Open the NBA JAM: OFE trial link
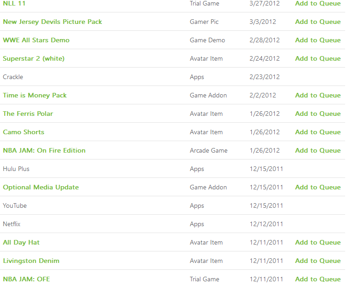This screenshot has width=352, height=285. click(x=27, y=279)
